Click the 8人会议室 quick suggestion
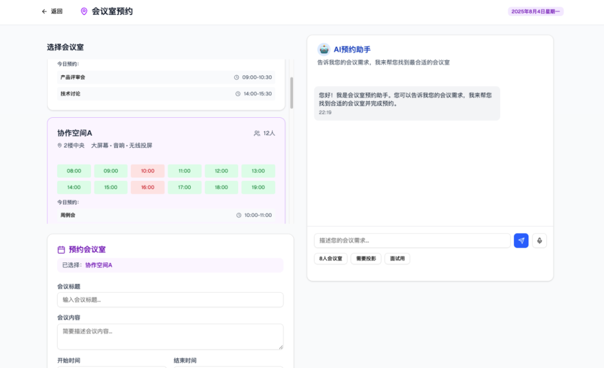Image resolution: width=604 pixels, height=368 pixels. pos(331,259)
